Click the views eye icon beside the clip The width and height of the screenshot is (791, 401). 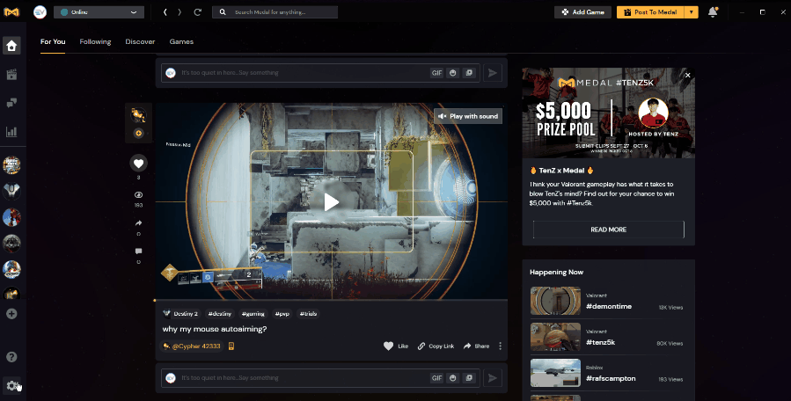click(x=139, y=194)
